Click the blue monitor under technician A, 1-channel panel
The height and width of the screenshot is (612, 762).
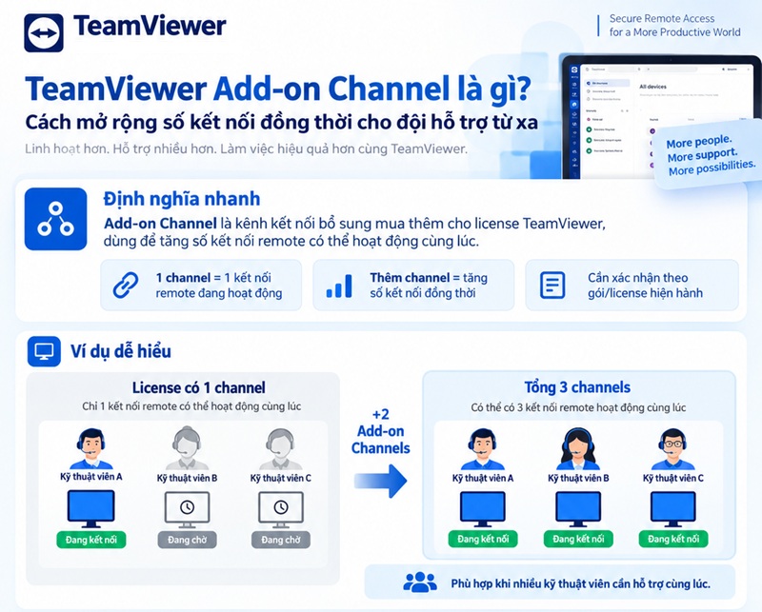pos(90,509)
